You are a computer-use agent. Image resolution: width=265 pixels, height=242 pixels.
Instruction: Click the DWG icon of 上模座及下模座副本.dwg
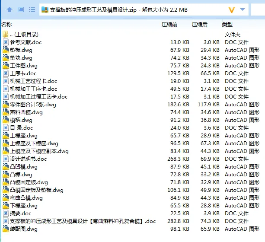coord(6,151)
